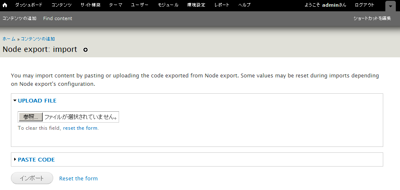
Task: Go to コンテンツの追加 breadcrumb link
Action: click(38, 39)
